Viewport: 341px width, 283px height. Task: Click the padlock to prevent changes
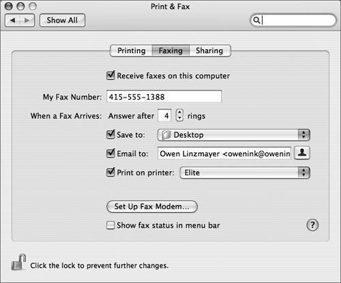click(18, 263)
